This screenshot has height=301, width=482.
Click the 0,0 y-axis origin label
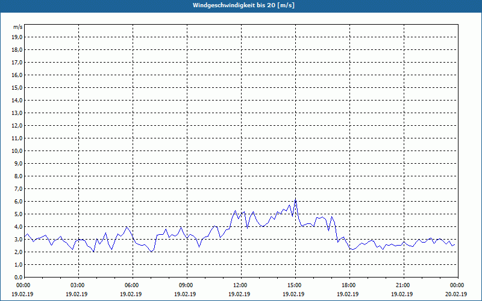point(18,277)
